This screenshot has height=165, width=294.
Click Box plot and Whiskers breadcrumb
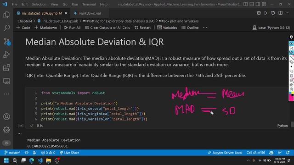point(179,21)
